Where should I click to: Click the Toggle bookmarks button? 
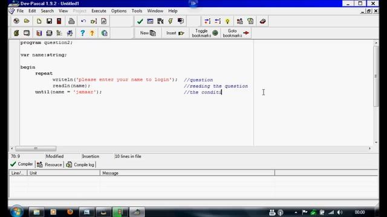(205, 33)
